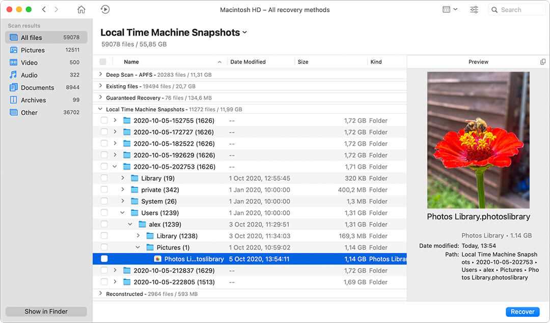Screen dimensions: 550x323
Task: Collapse the Users (1239) folder
Action: [122, 212]
